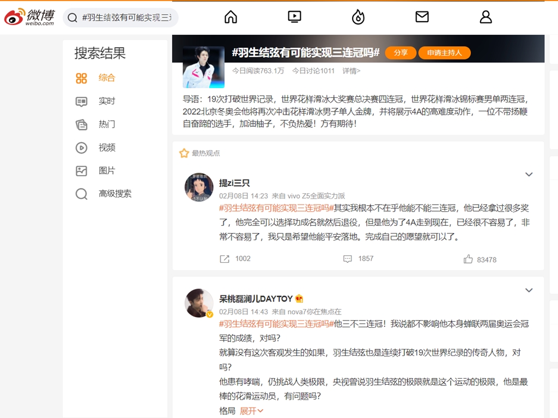Click the Weibo logo
558x418 pixels.
[29, 17]
